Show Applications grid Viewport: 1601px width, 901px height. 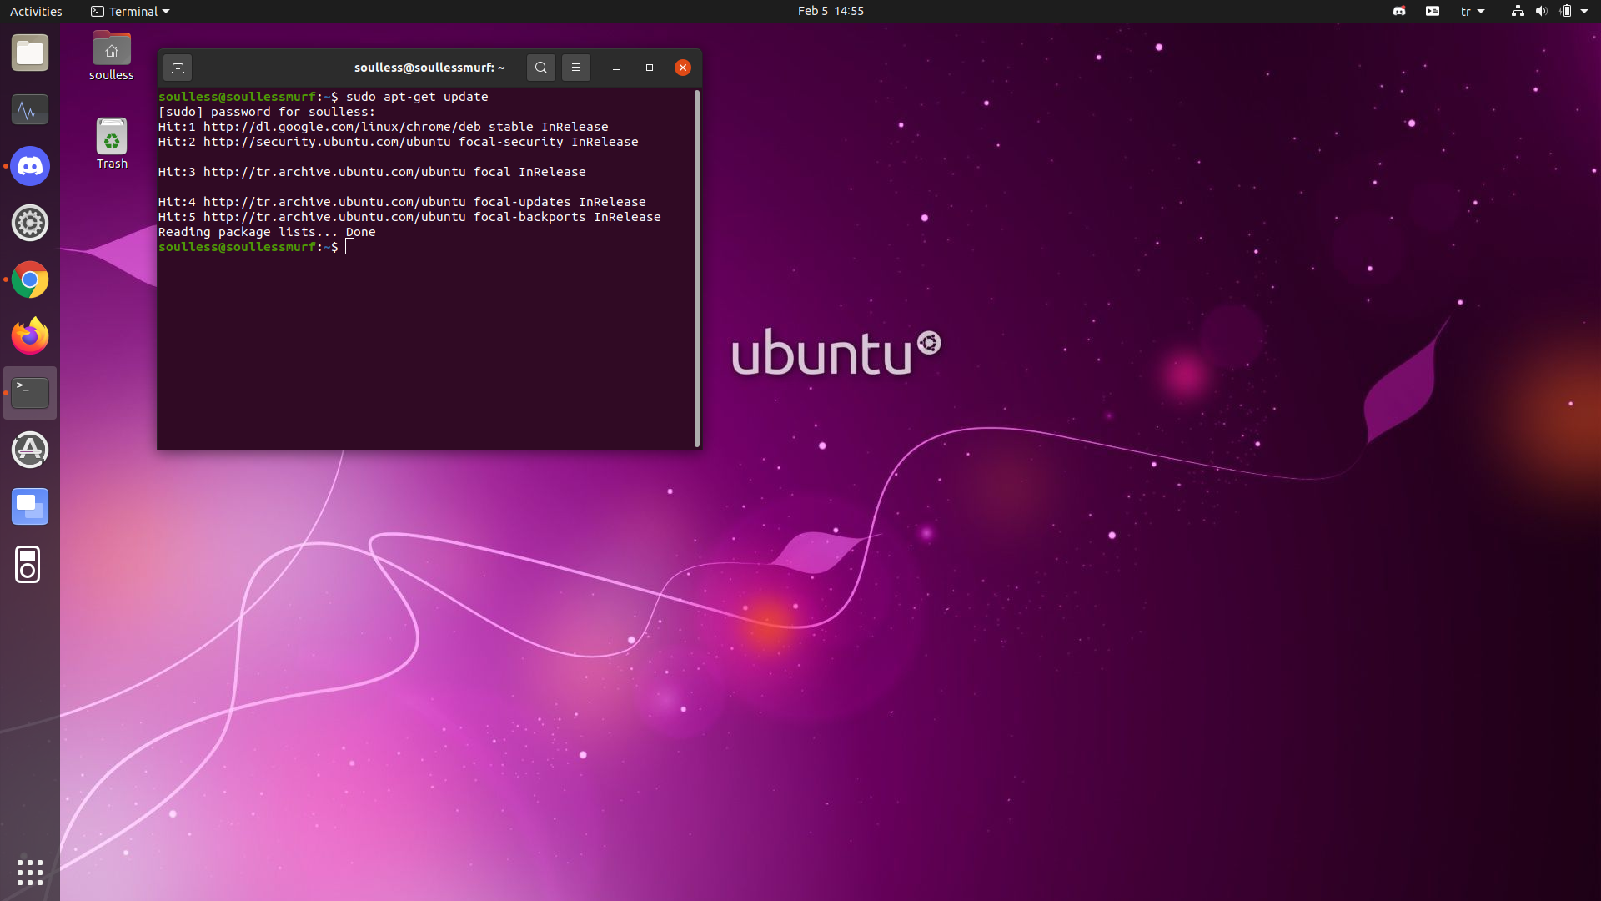tap(30, 873)
